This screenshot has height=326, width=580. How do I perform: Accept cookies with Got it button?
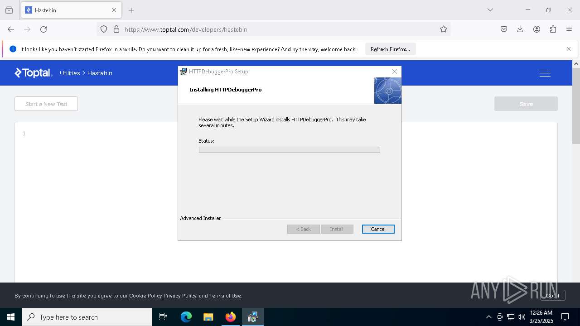[552, 296]
